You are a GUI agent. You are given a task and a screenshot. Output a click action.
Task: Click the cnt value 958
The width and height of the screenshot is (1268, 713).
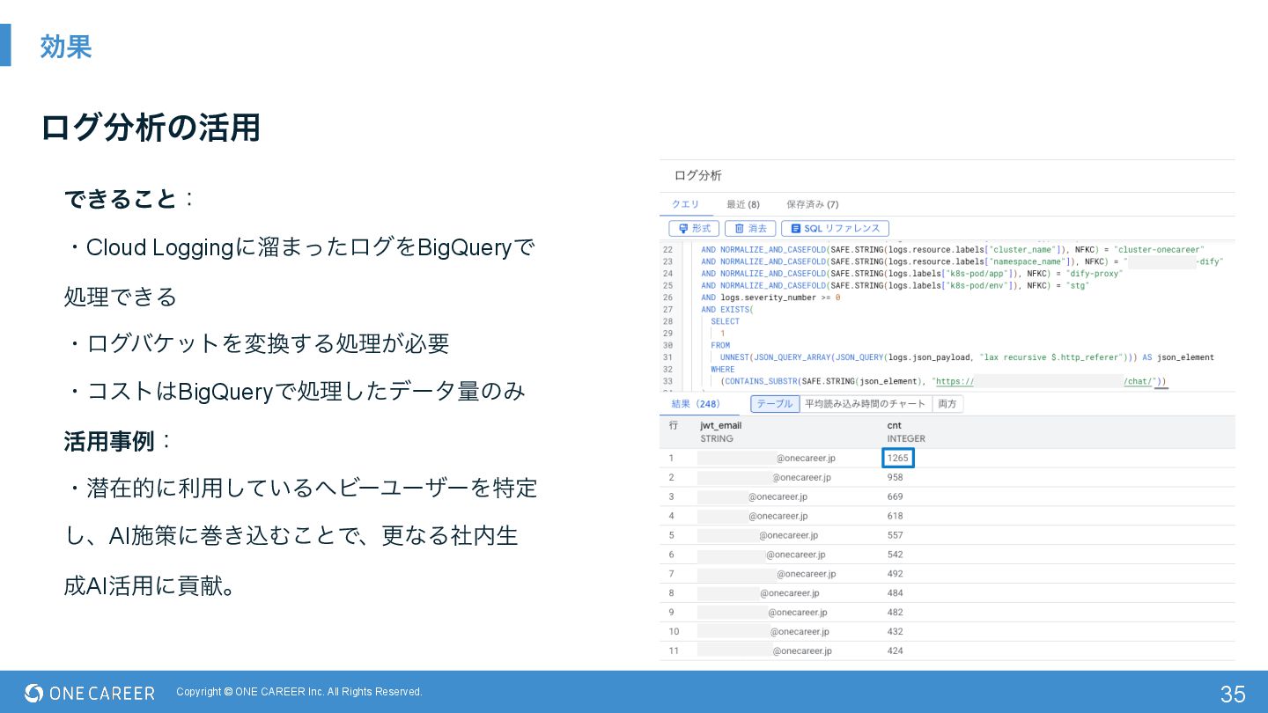click(895, 477)
